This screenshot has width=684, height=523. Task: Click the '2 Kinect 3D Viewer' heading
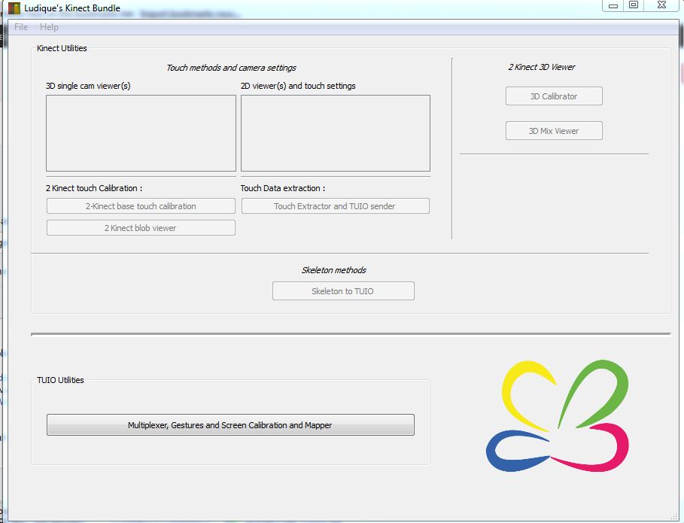pyautogui.click(x=541, y=67)
